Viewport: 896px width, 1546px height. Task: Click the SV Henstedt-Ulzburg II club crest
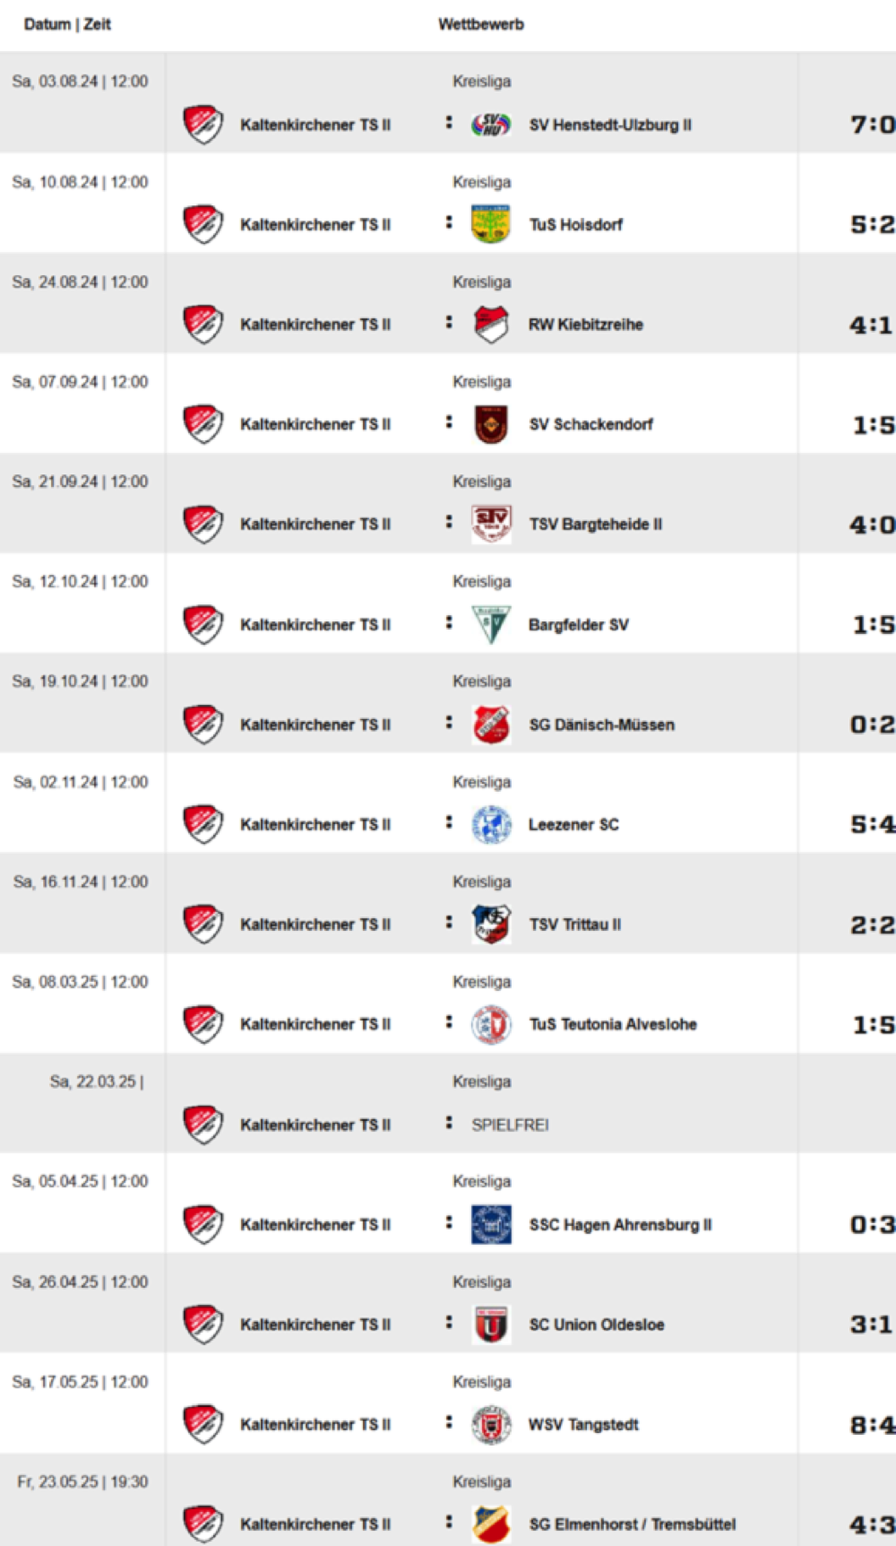491,125
